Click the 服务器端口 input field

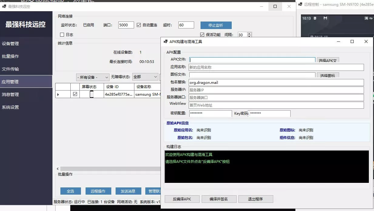click(x=276, y=97)
